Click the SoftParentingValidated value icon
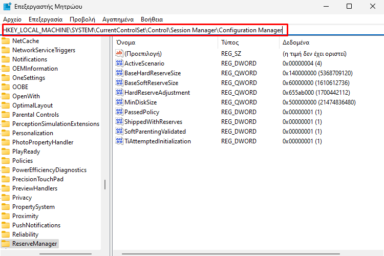384x256 pixels. point(119,131)
